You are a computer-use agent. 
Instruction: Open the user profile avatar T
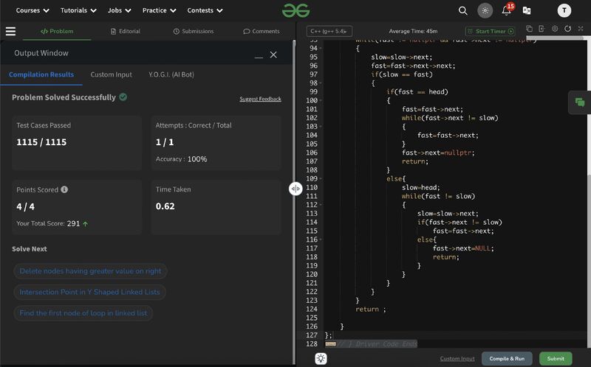(564, 10)
